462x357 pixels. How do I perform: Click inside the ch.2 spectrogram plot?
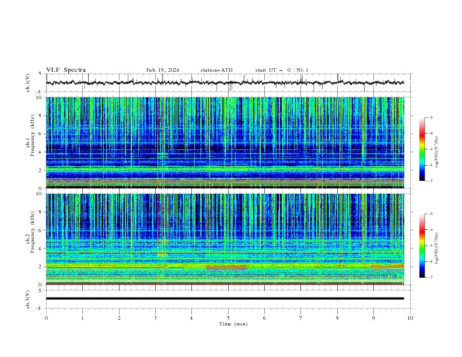tap(225, 239)
